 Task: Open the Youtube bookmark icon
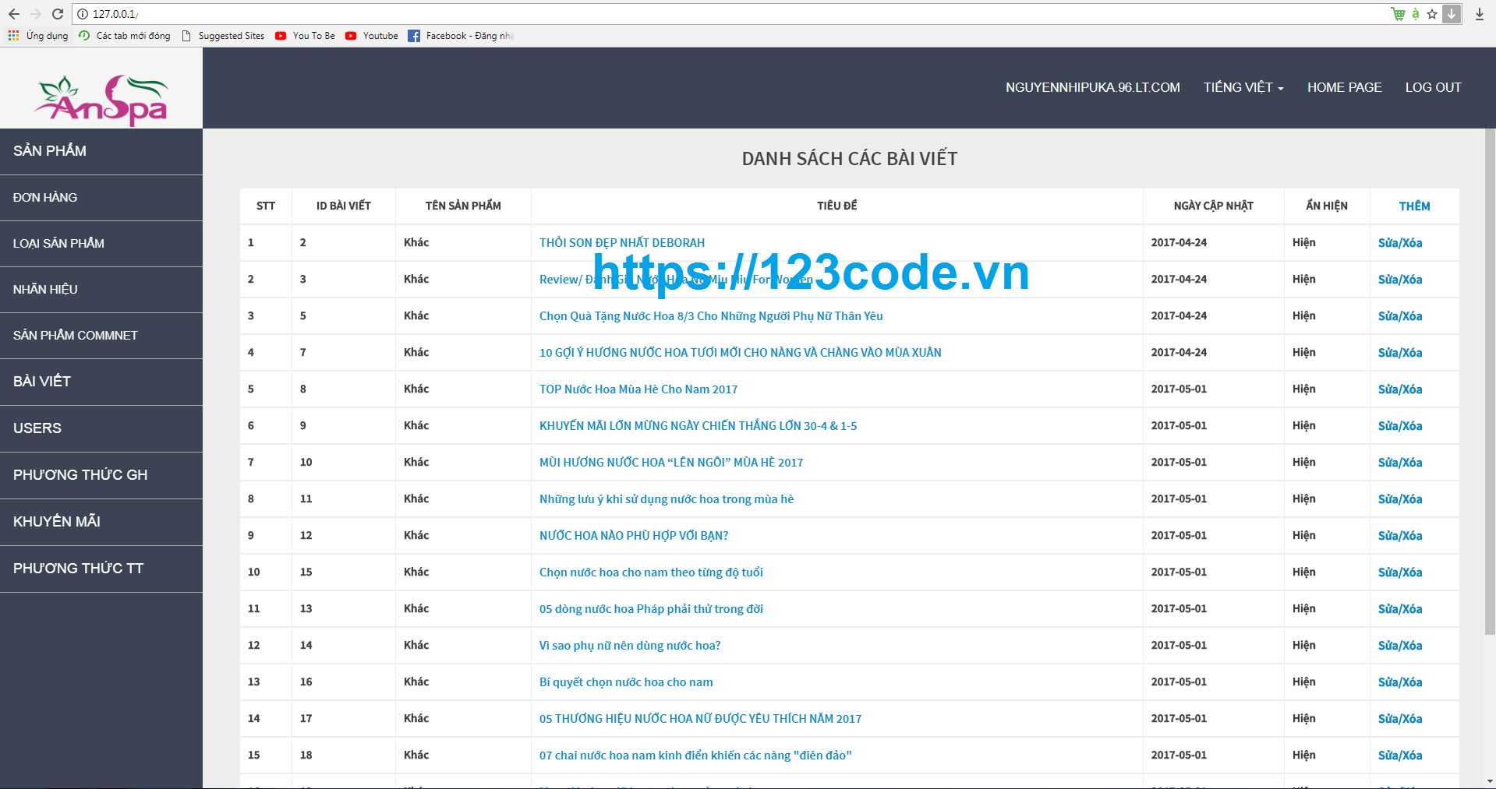351,35
